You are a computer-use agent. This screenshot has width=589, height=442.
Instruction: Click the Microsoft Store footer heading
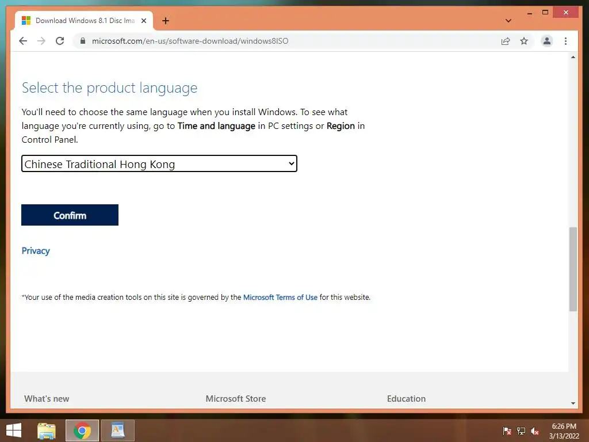pos(235,399)
